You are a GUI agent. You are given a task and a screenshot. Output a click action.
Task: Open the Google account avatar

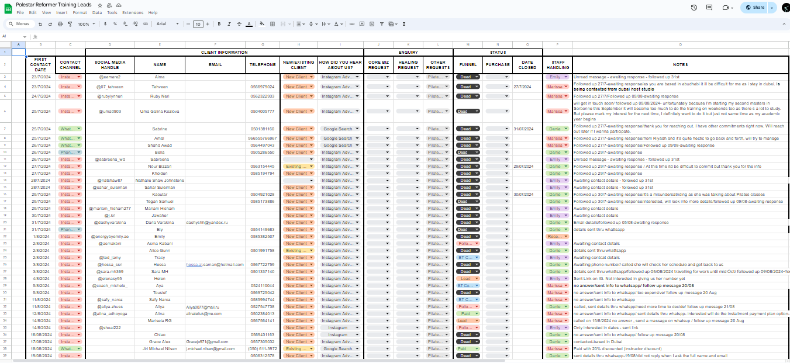[x=785, y=7]
